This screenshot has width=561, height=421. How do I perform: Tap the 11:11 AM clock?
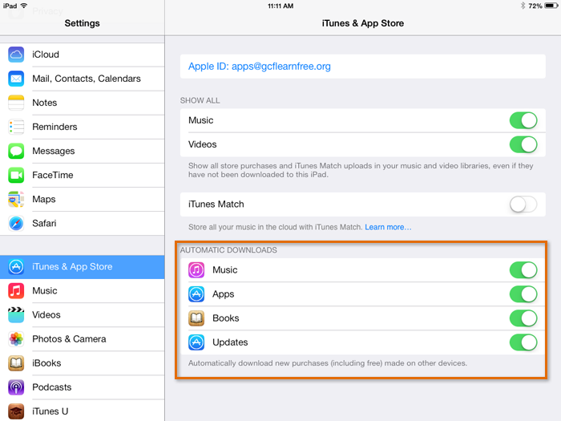(x=280, y=6)
